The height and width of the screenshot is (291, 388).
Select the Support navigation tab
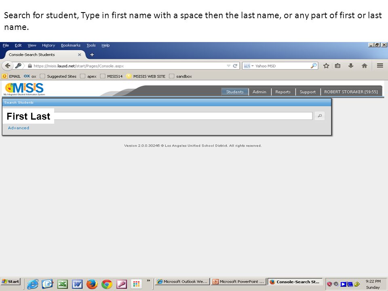point(308,92)
